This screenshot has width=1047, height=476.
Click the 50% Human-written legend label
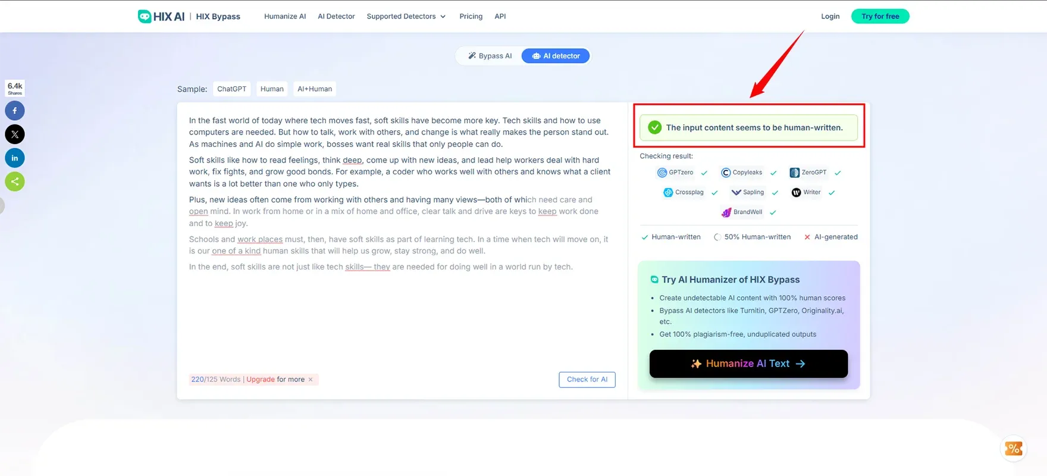[x=757, y=237]
